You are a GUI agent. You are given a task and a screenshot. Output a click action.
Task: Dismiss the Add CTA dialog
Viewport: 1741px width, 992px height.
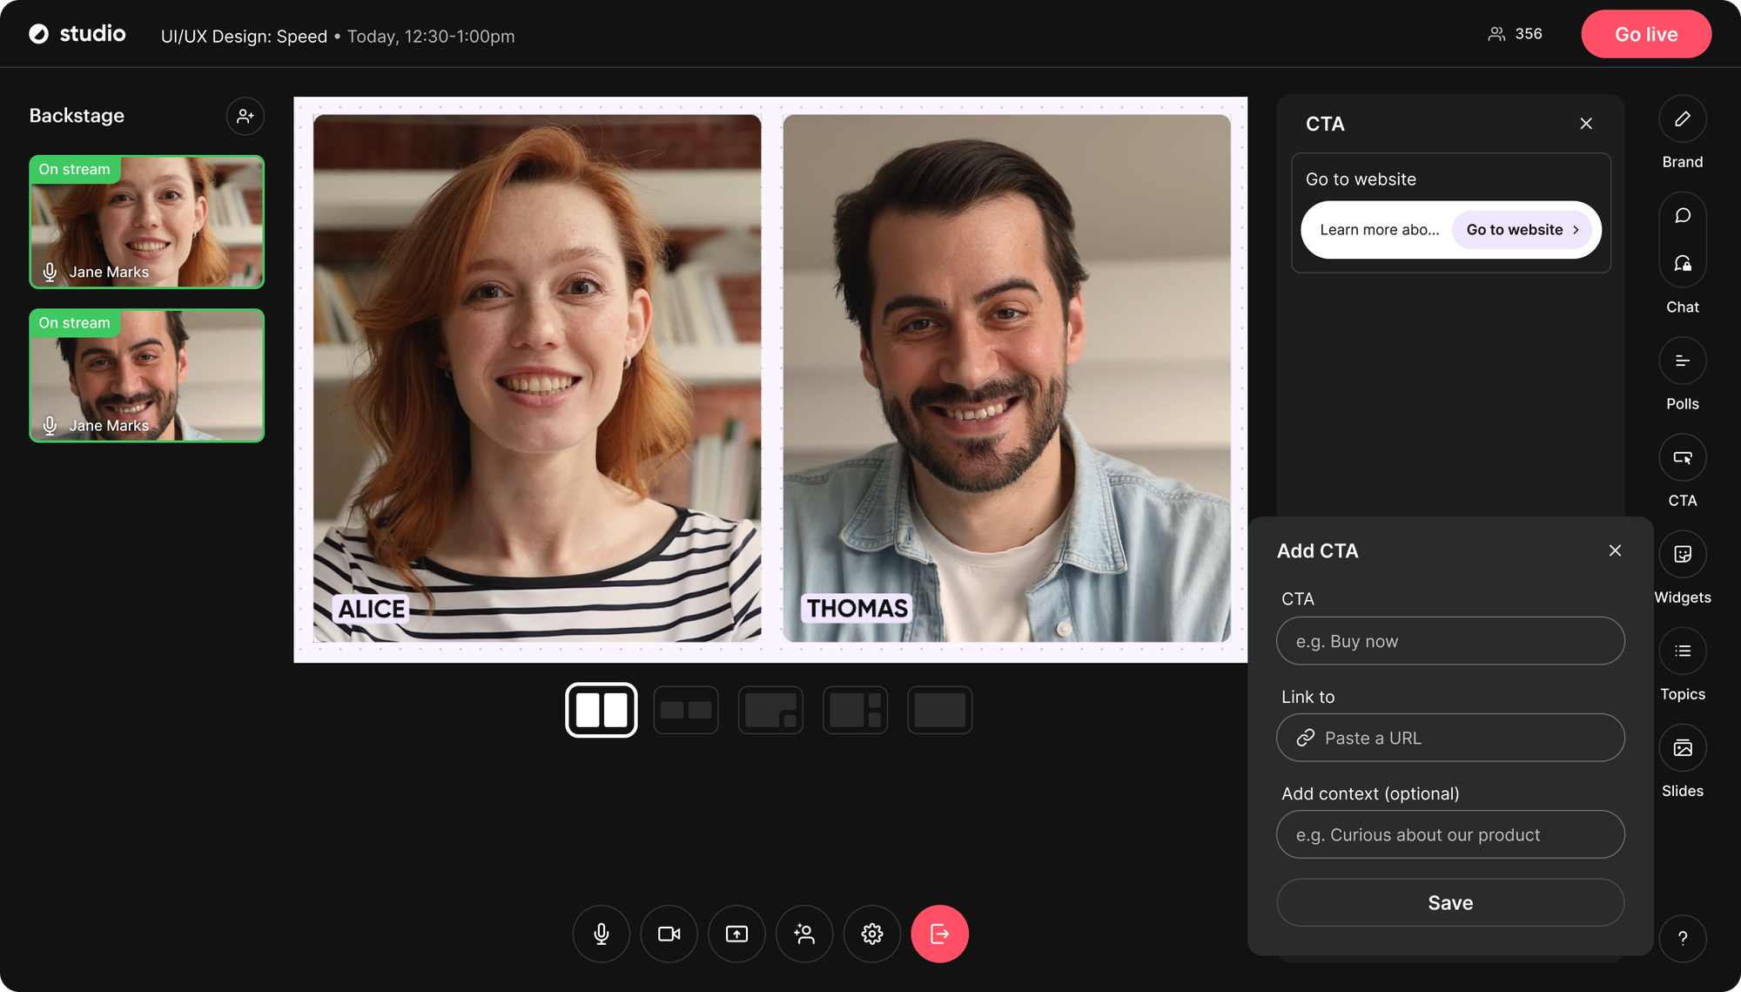click(x=1616, y=550)
